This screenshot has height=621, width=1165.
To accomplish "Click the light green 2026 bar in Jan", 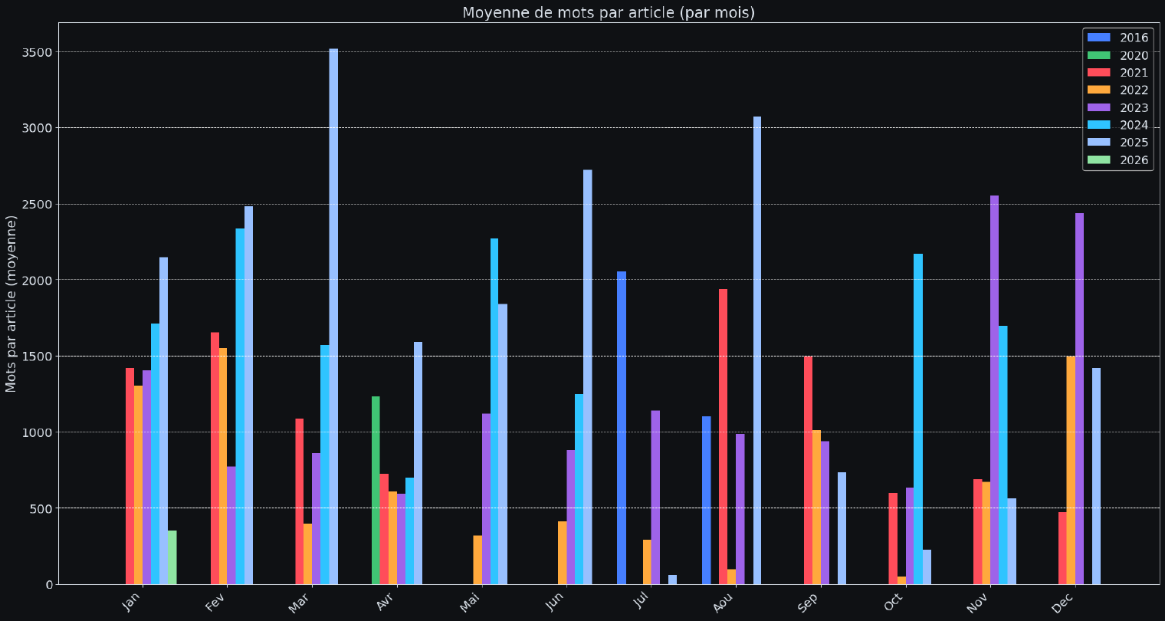I will coord(172,557).
